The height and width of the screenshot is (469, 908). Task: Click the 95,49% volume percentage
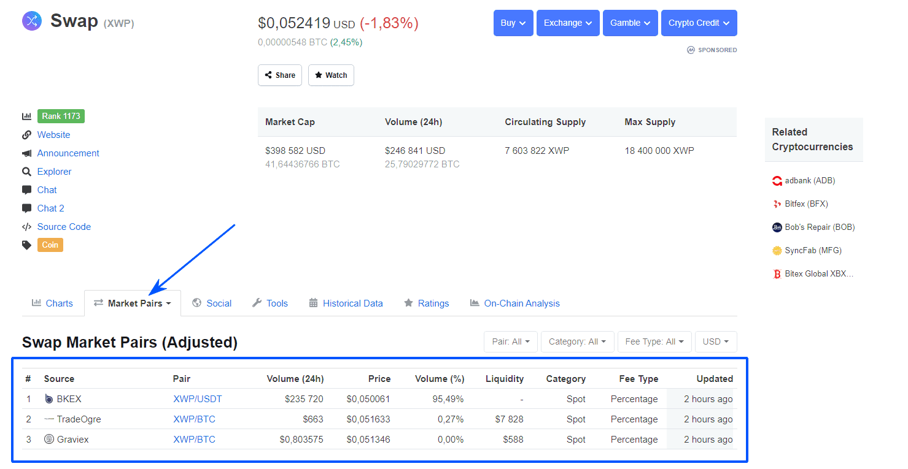pyautogui.click(x=448, y=399)
